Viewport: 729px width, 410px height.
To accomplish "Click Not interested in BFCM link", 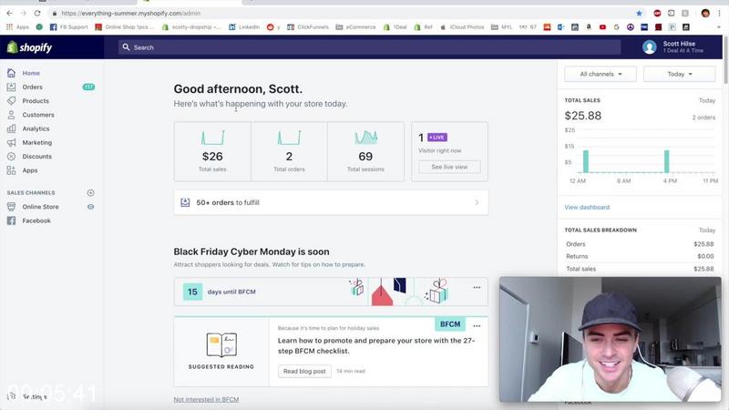I will tap(206, 399).
